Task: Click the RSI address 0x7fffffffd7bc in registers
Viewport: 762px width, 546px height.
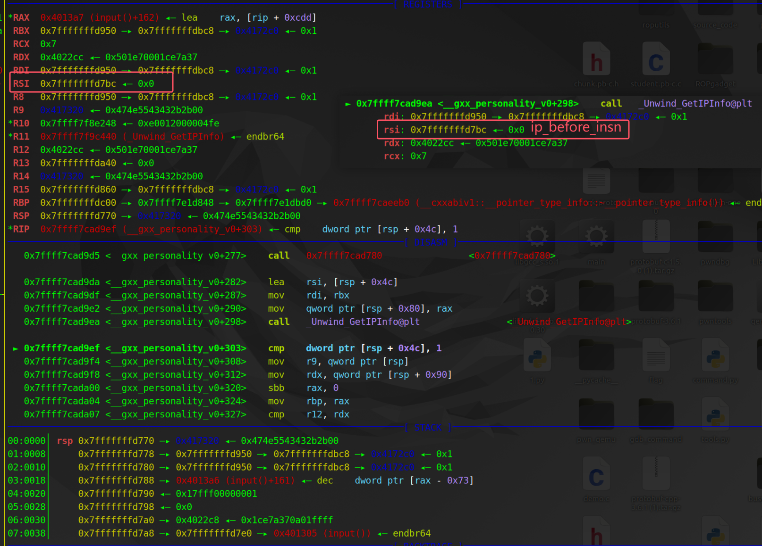Action: (78, 83)
